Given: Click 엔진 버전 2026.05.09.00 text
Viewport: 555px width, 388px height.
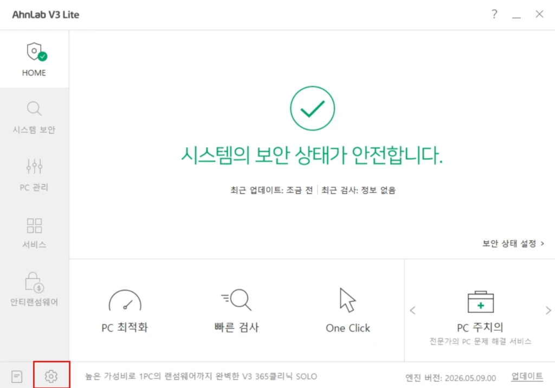Looking at the screenshot, I should click(450, 378).
